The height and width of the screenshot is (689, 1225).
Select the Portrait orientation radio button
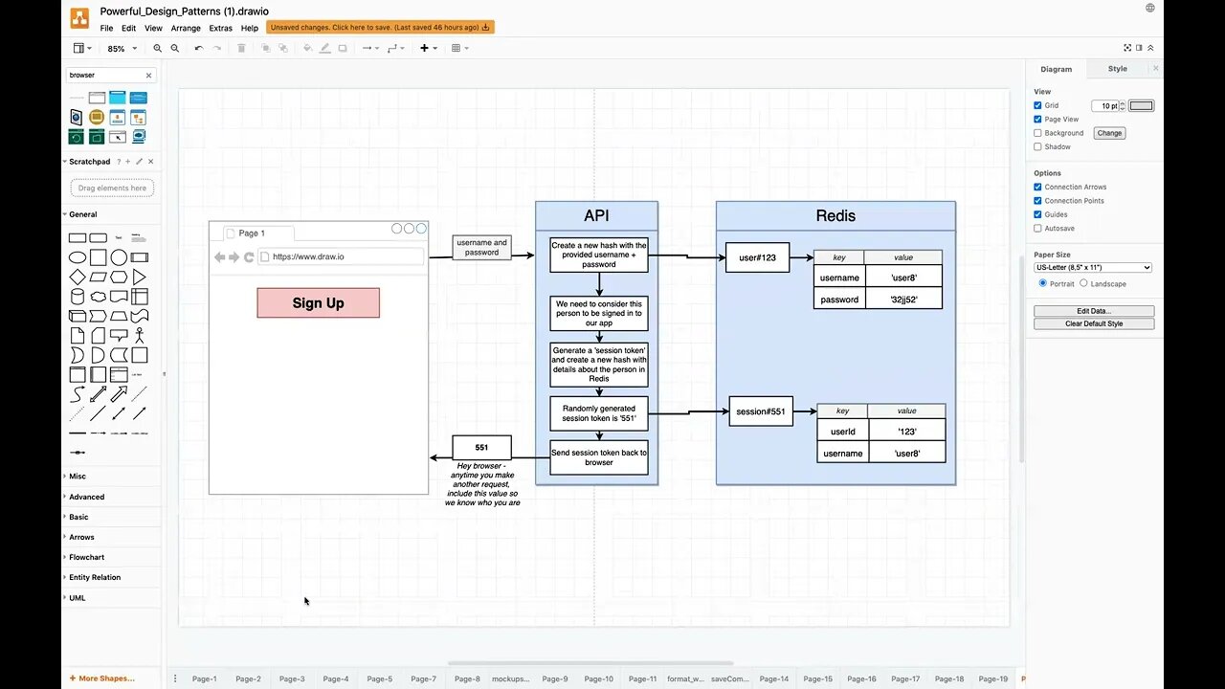pyautogui.click(x=1043, y=283)
